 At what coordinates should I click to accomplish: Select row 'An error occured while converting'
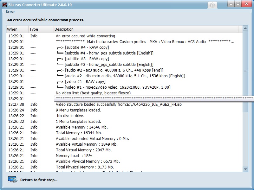pos(124,36)
